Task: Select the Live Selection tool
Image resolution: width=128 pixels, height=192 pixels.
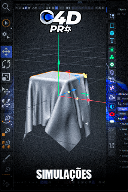Action: click(x=6, y=23)
